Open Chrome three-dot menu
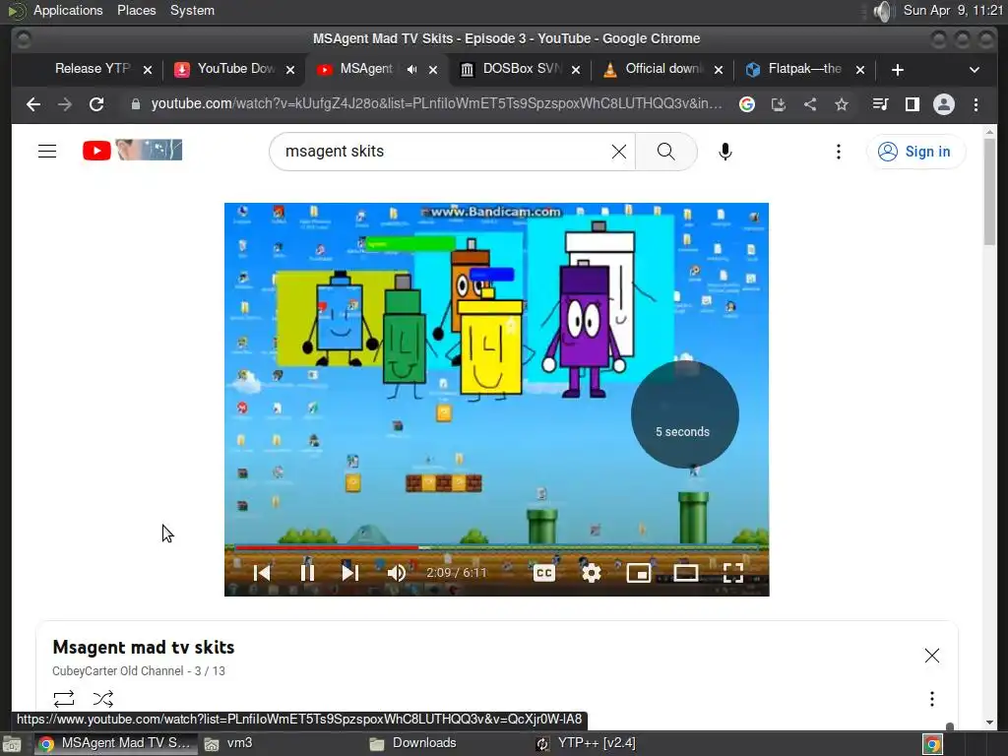This screenshot has height=756, width=1008. point(976,104)
